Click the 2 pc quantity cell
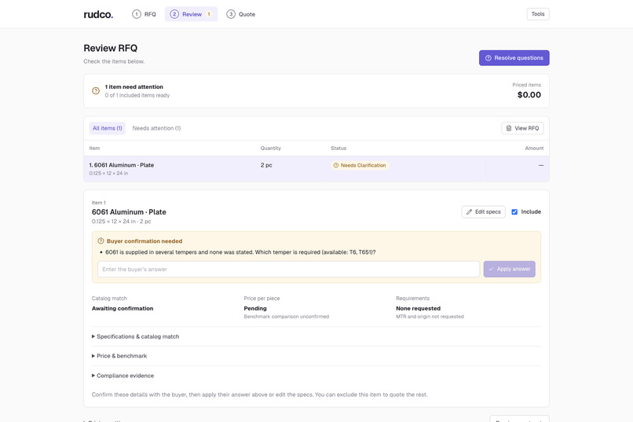Viewport: 633px width, 422px height. [266, 166]
